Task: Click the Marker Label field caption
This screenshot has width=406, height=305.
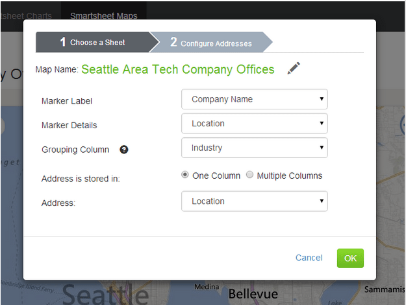Action: pyautogui.click(x=67, y=101)
